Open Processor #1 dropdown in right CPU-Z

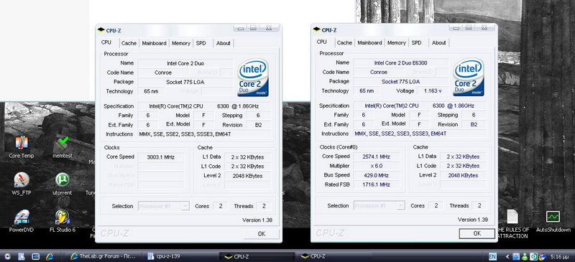tap(379, 206)
